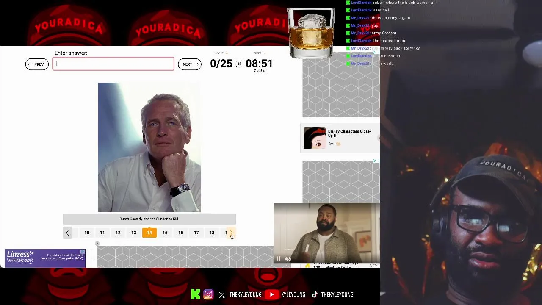Click the TikTok icon in stream footer
542x305 pixels.
(x=315, y=295)
